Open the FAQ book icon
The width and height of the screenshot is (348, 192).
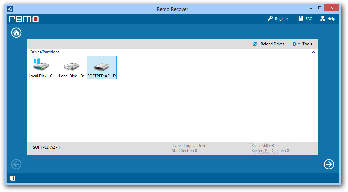point(301,18)
